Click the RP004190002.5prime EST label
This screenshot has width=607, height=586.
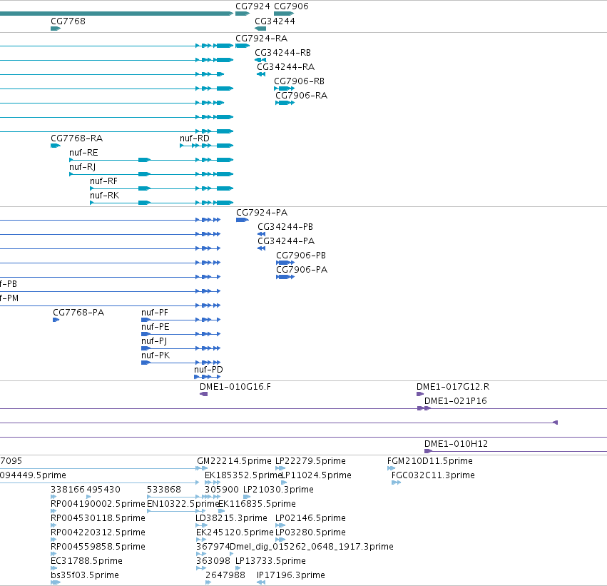(98, 505)
